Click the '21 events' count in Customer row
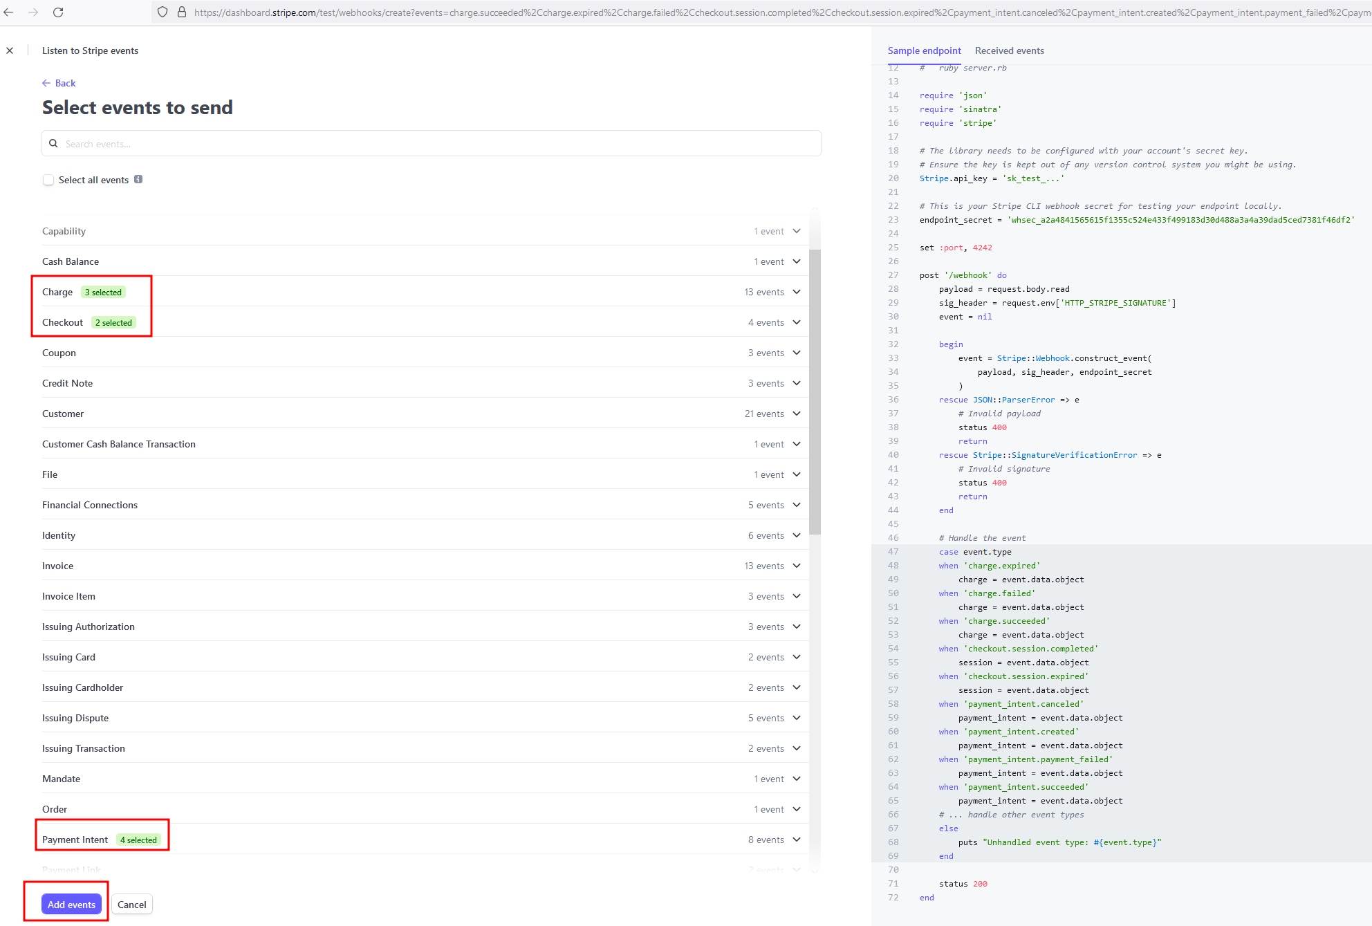The height and width of the screenshot is (926, 1372). coord(764,414)
